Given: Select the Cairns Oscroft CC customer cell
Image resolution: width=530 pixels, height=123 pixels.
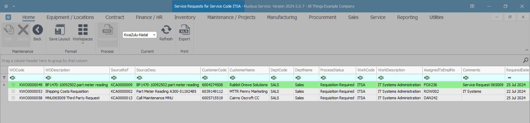Looking at the screenshot, I should (x=245, y=98).
